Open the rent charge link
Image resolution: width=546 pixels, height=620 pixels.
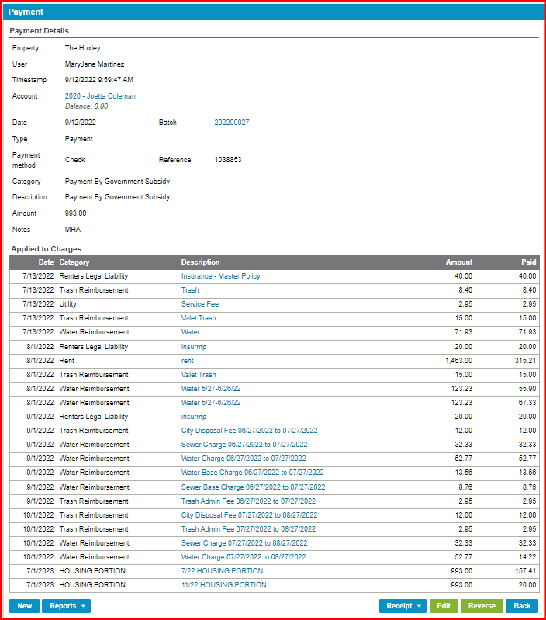[x=187, y=361]
